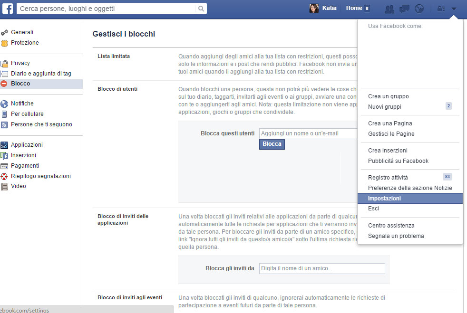
Task: Open privacy shortcuts lock icon
Action: pos(441,9)
